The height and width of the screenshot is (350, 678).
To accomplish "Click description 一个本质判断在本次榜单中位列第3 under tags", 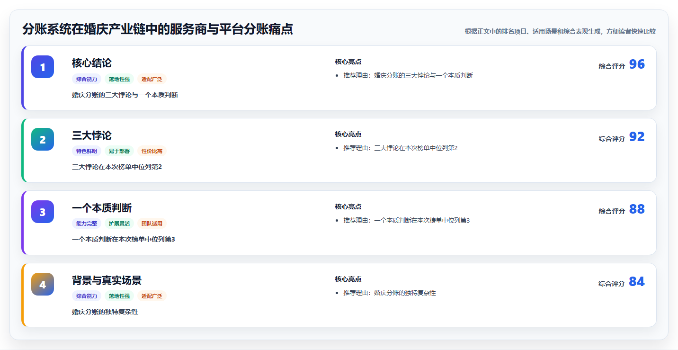I will click(x=124, y=239).
